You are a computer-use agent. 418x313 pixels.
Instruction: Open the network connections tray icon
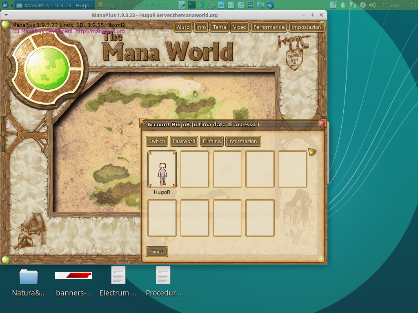[353, 5]
